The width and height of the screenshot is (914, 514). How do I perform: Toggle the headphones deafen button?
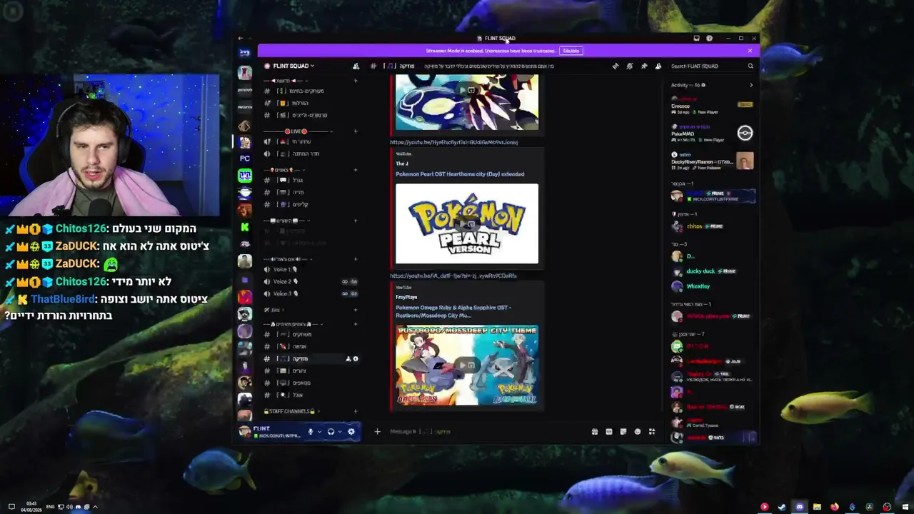[x=331, y=432]
